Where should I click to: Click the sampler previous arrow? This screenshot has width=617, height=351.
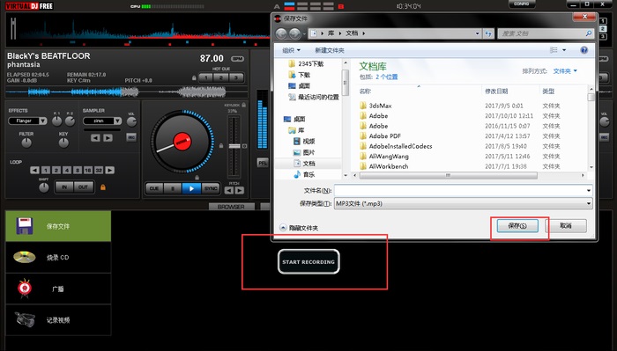95,138
